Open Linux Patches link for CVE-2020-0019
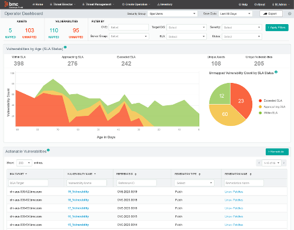Image resolution: width=294 pixels, height=230 pixels. click(233, 192)
